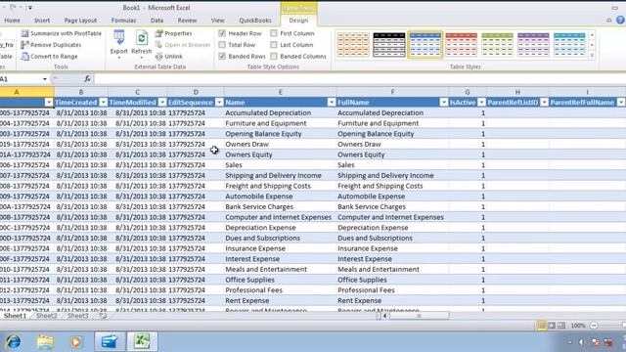Click Summarize with PivotTable icon
This screenshot has width=626, height=352.
pyautogui.click(x=24, y=33)
